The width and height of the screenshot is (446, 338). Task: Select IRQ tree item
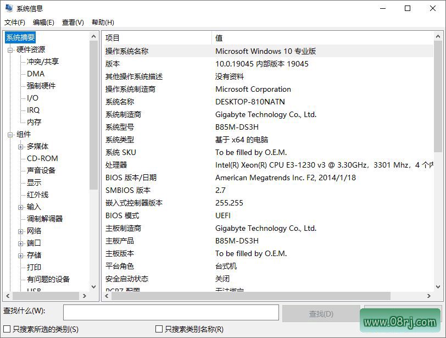pos(33,110)
